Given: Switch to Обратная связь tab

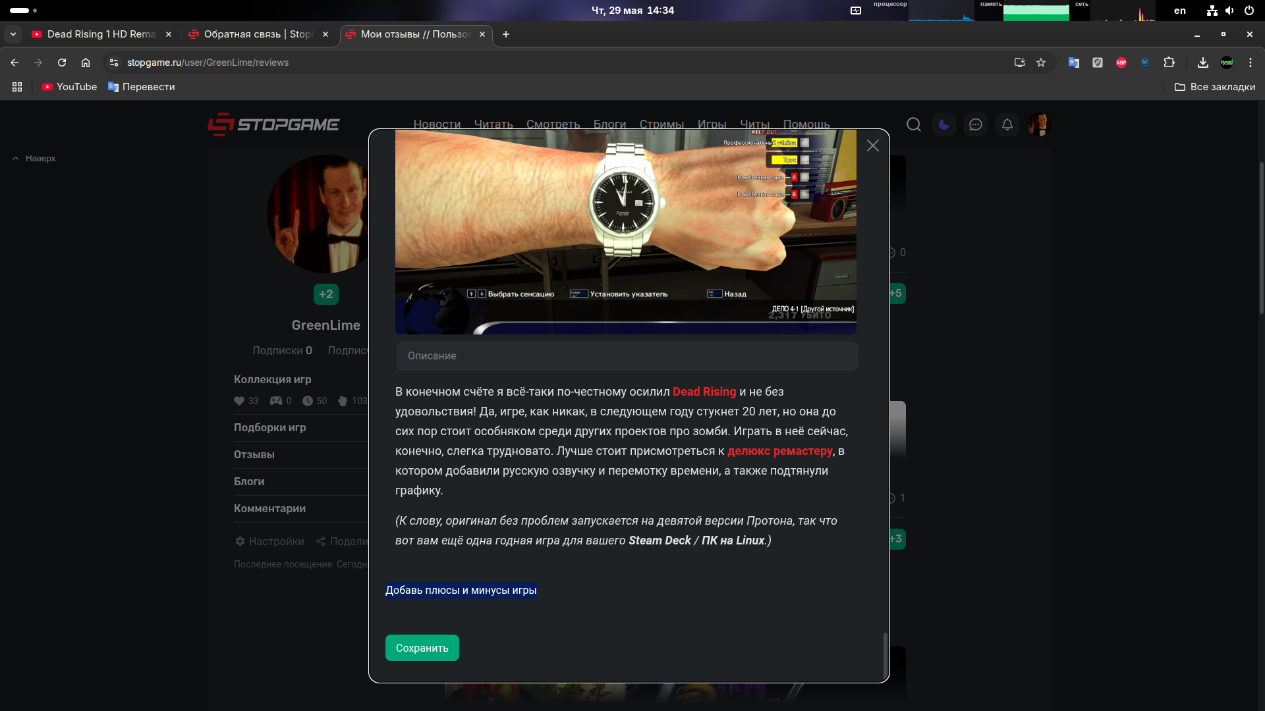Looking at the screenshot, I should coord(257,34).
